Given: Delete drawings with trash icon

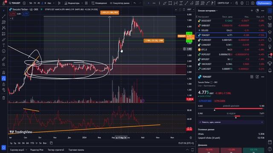Looking at the screenshot, I should (3, 98).
